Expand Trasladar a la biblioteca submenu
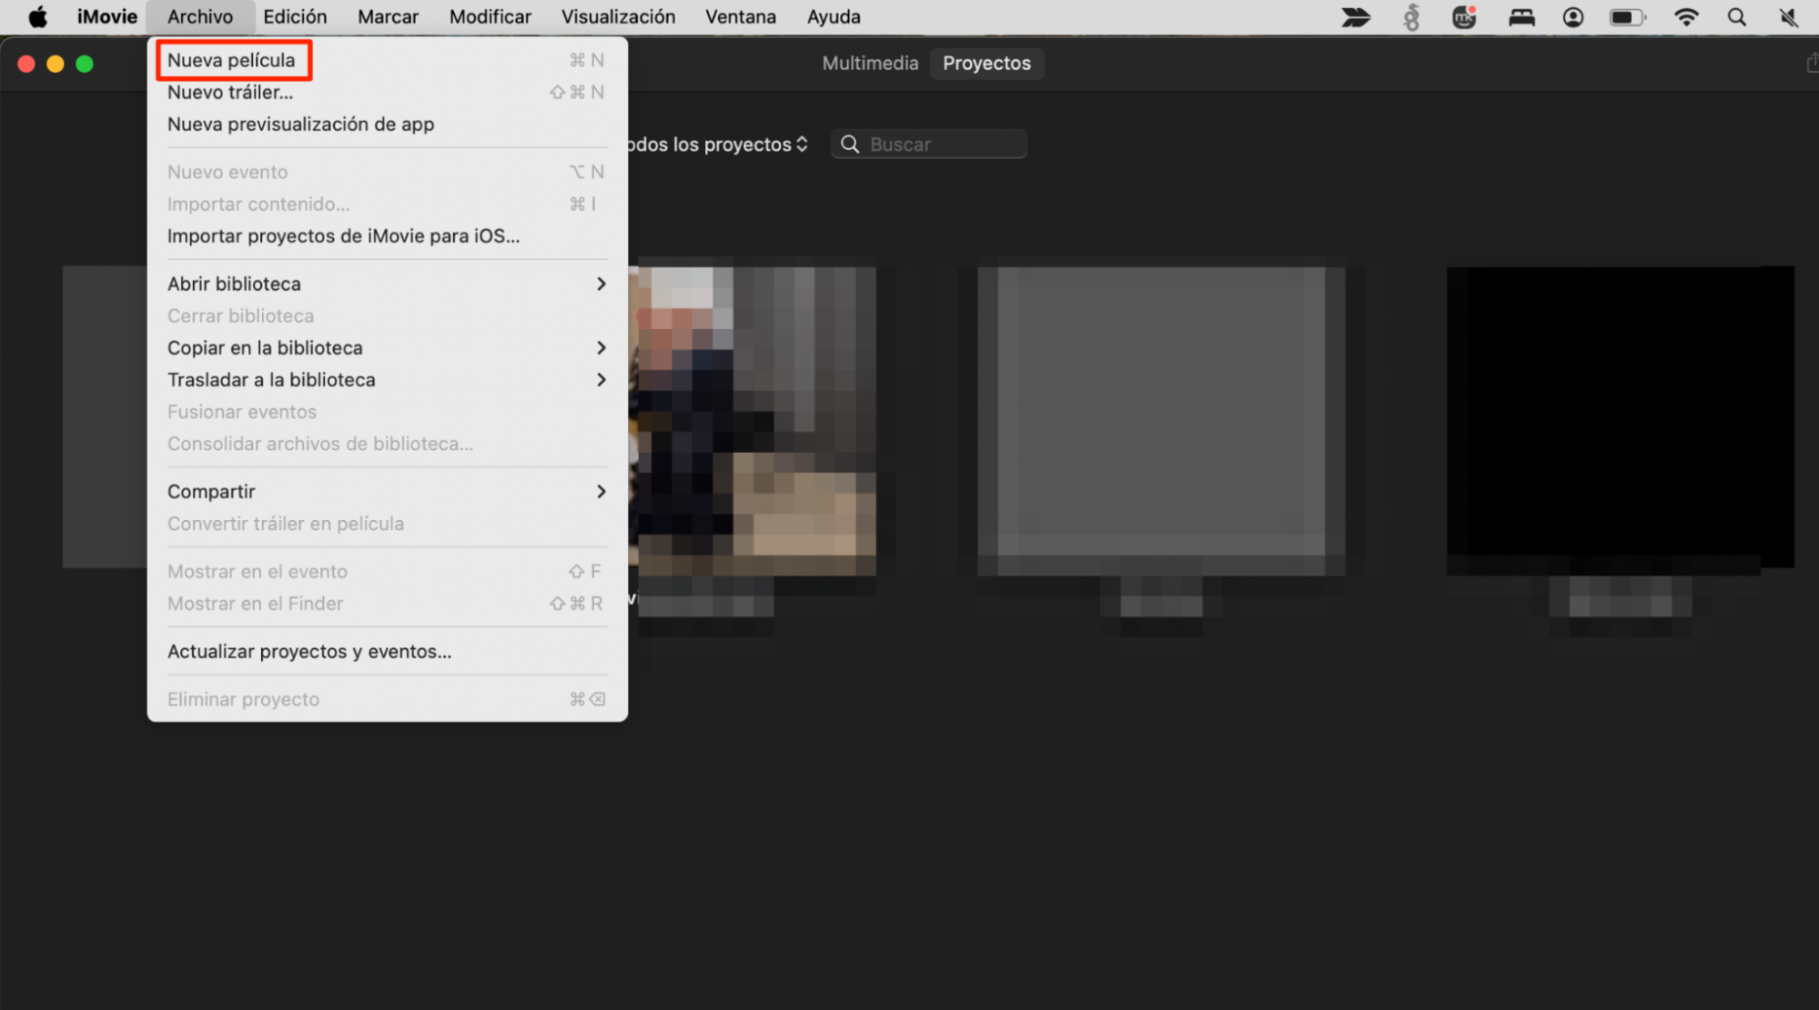The image size is (1819, 1010). (386, 379)
